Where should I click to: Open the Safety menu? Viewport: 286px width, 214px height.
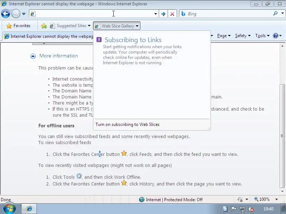[243, 36]
